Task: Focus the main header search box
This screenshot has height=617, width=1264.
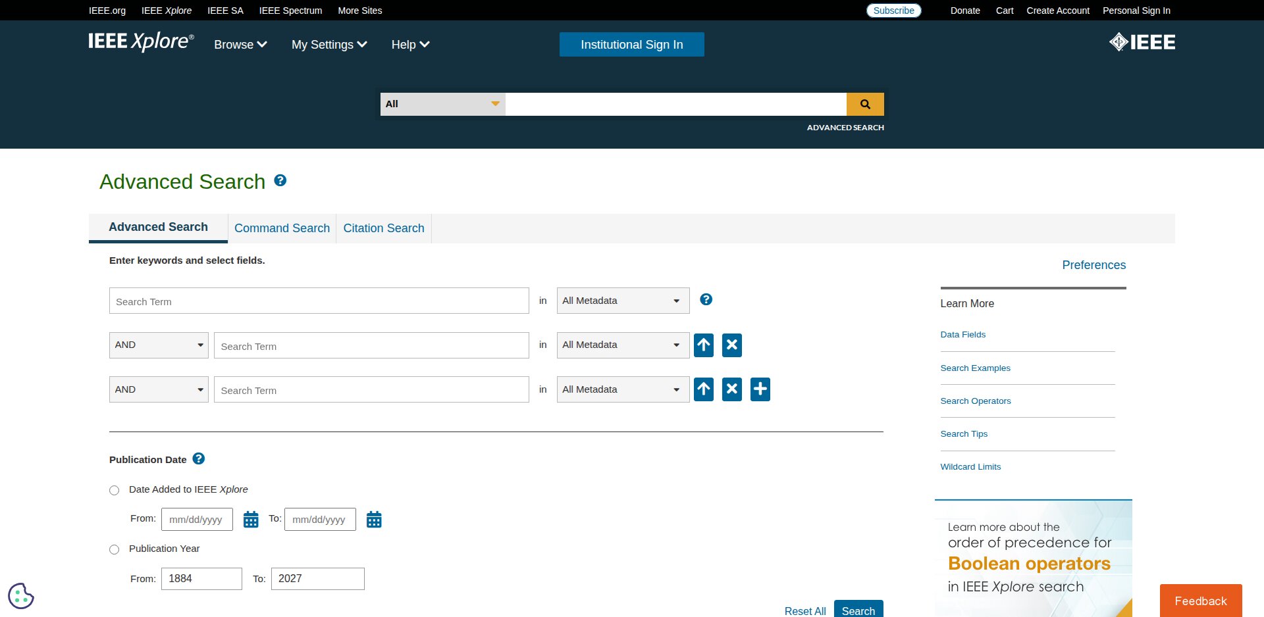Action: (x=675, y=104)
